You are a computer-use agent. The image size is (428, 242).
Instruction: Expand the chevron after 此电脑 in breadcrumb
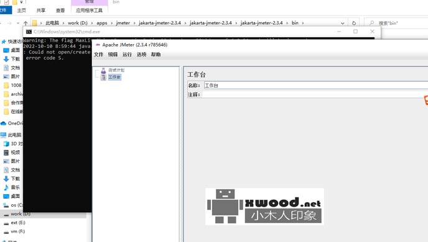(x=63, y=23)
